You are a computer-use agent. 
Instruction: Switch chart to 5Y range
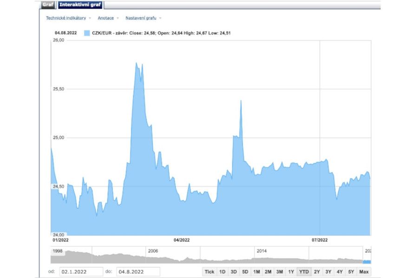click(351, 272)
